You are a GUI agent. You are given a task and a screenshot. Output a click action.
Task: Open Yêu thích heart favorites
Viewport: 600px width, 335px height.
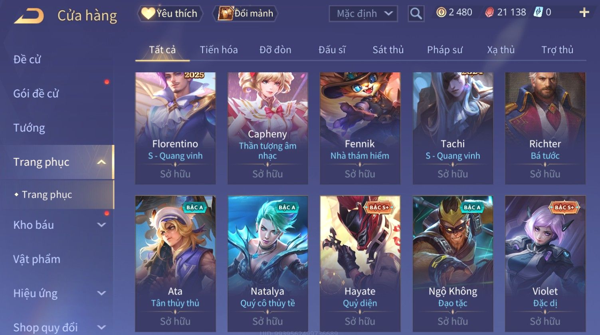tap(170, 14)
